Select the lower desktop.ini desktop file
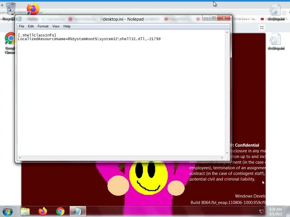Image resolution: width=290 pixels, height=217 pixels. pyautogui.click(x=276, y=41)
